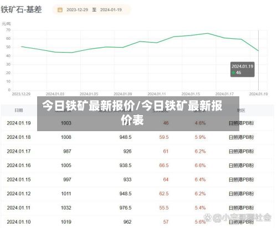Click x-axis label 2024.01.09

click(x=123, y=94)
